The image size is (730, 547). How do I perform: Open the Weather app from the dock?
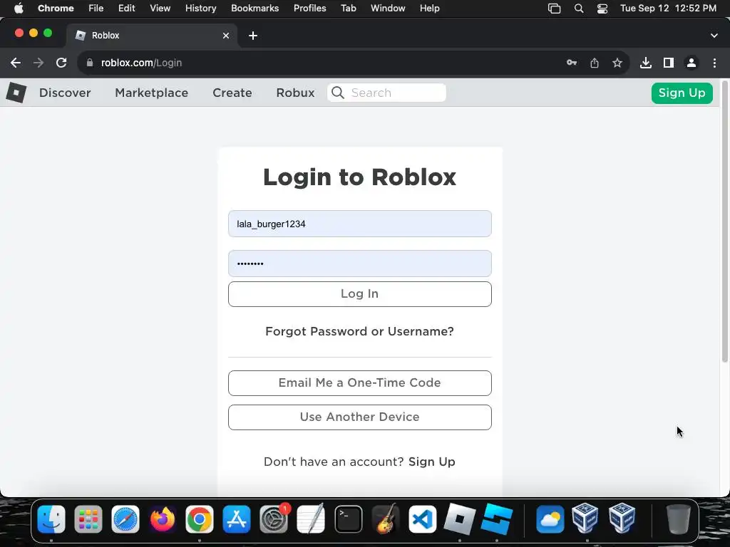[550, 519]
